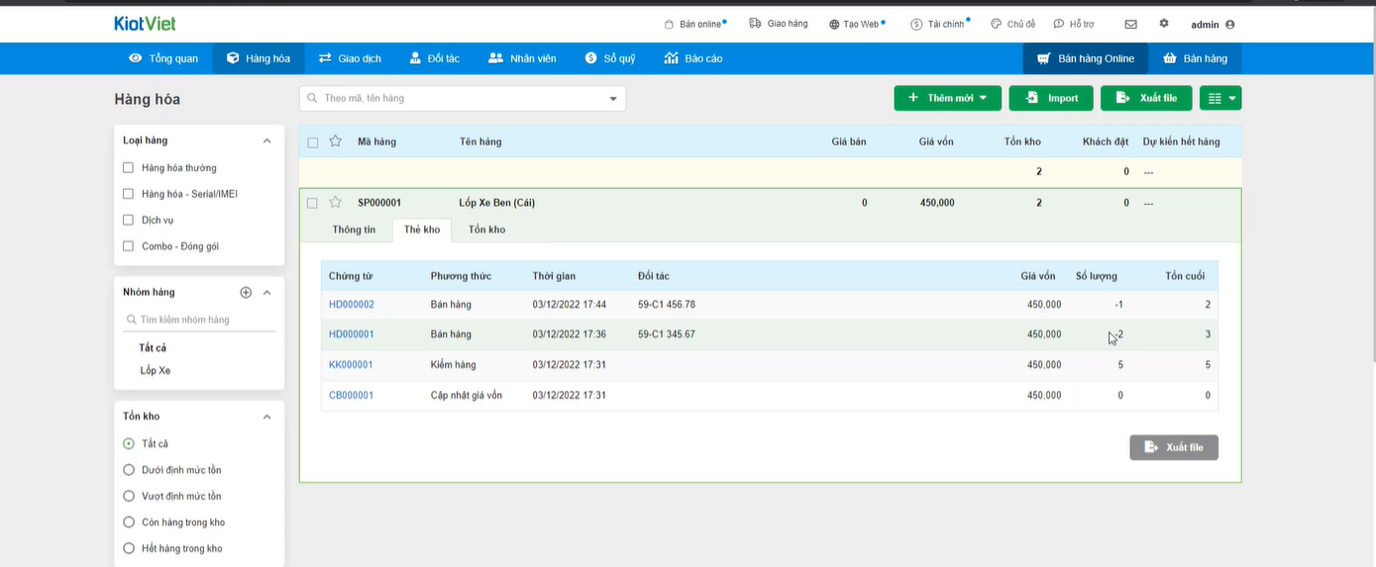Viewport: 1376px width, 567px height.
Task: Open the Giao dịch menu
Action: (350, 58)
